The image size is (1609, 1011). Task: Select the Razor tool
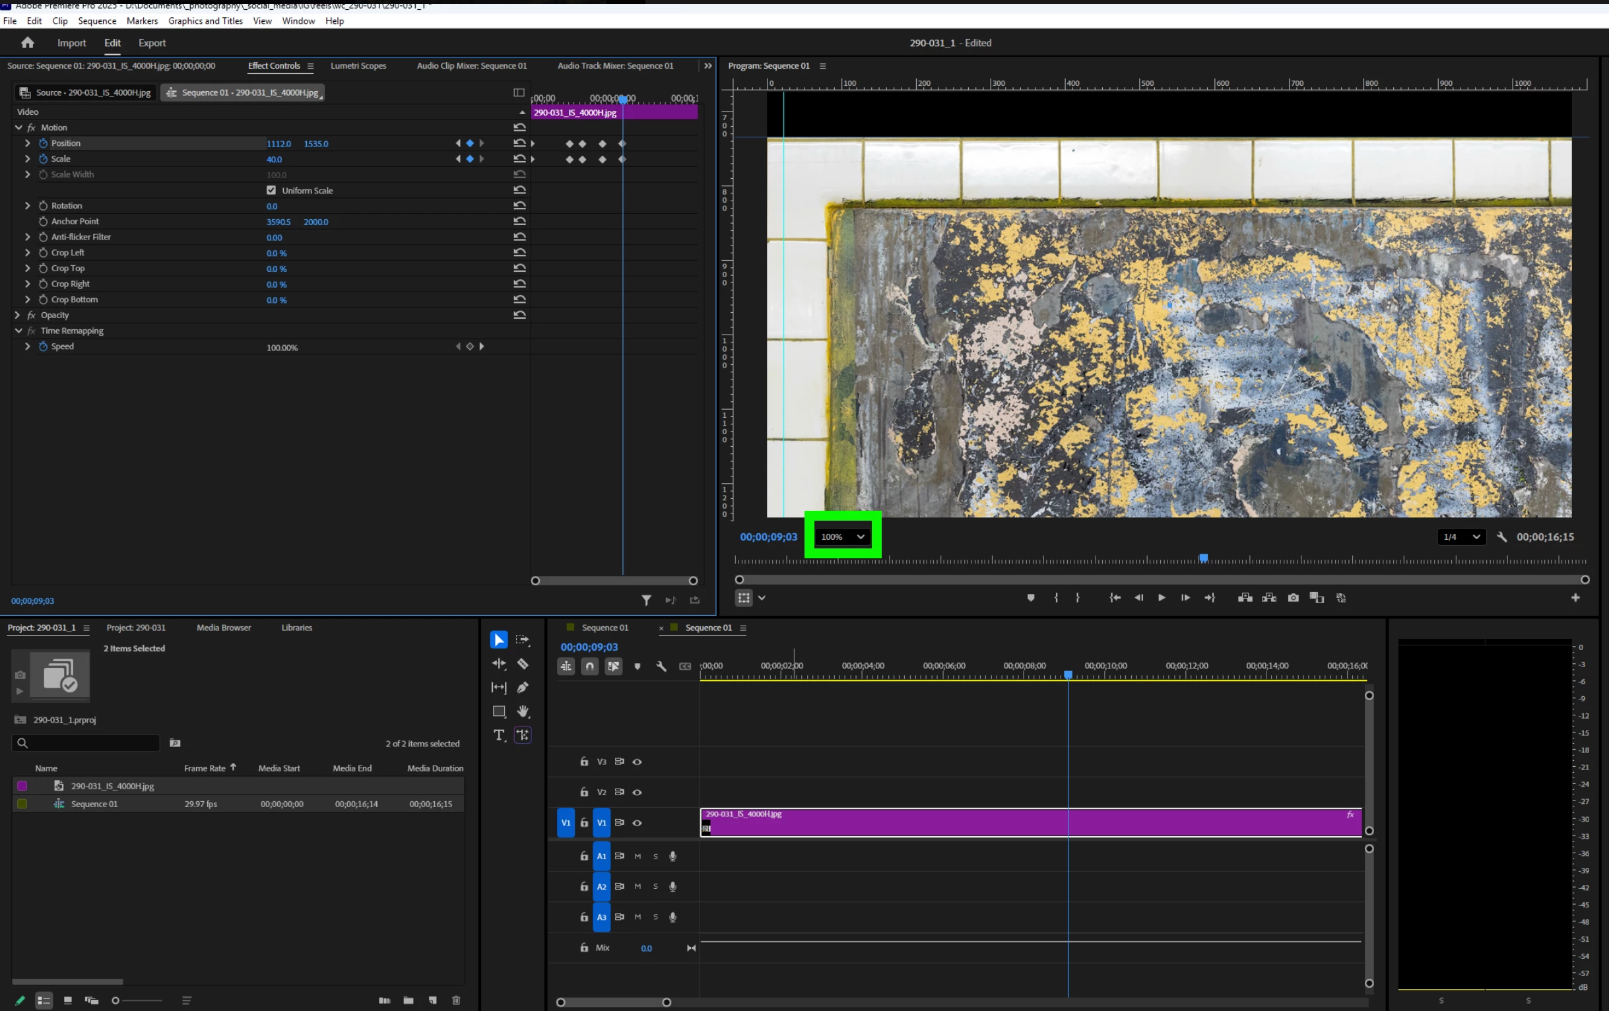523,663
